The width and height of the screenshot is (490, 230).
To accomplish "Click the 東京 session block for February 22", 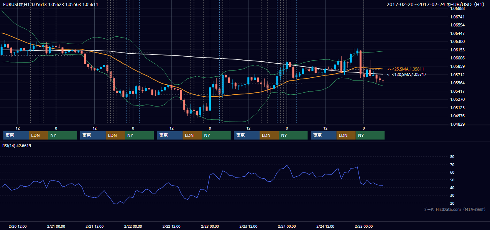I will click(170, 135).
